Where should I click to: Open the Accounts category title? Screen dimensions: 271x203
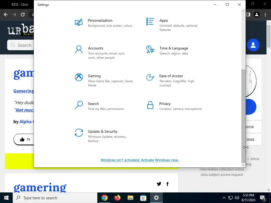tap(96, 48)
